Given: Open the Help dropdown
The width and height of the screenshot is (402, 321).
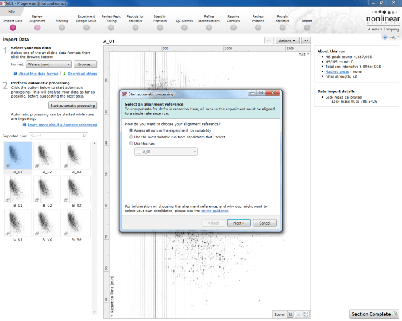Looking at the screenshot, I should click(x=392, y=37).
